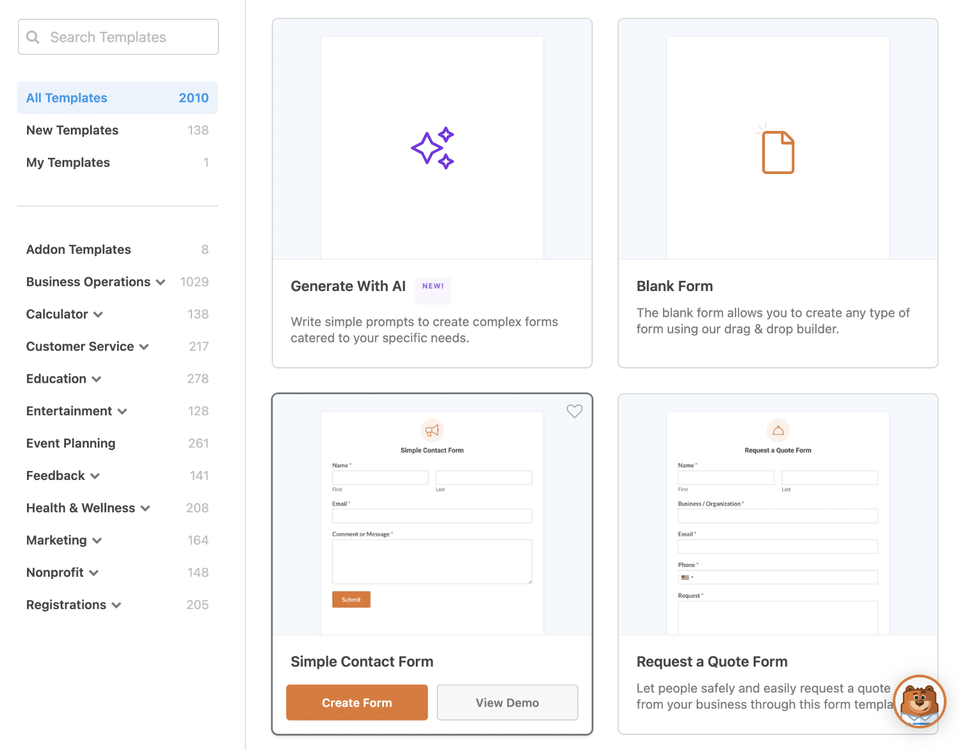The image size is (960, 750).
Task: Click the US flag in the Phone field preview
Action: (x=685, y=577)
